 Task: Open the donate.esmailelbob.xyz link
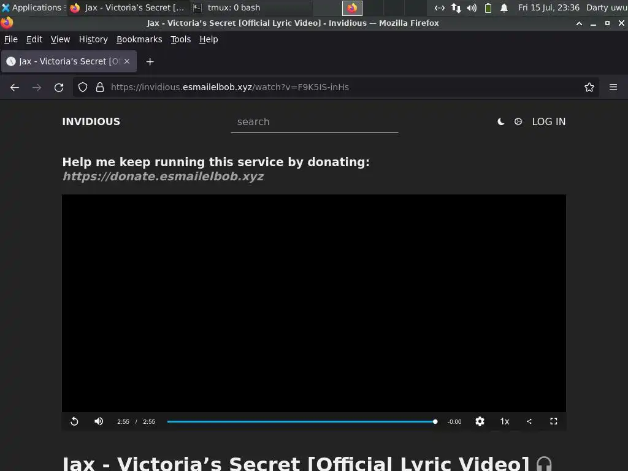[163, 176]
